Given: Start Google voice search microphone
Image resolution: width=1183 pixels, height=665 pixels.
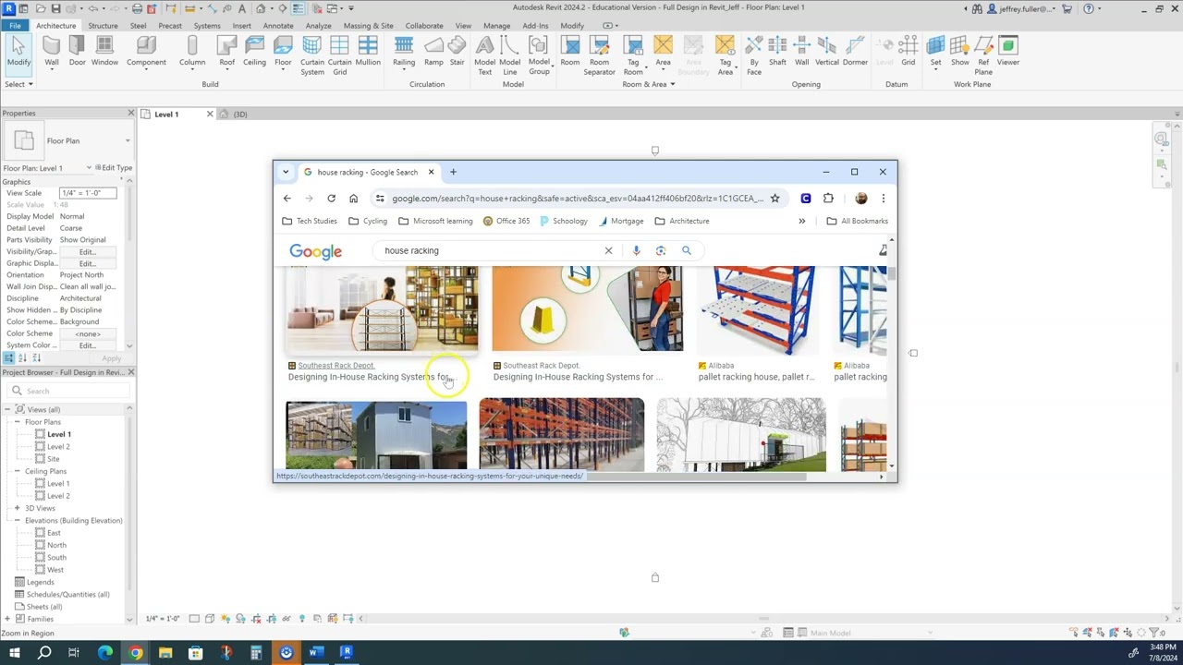Looking at the screenshot, I should pos(636,250).
